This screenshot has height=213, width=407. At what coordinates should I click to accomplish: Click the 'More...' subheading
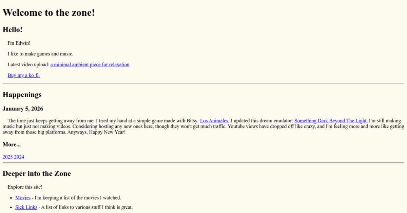click(x=12, y=145)
